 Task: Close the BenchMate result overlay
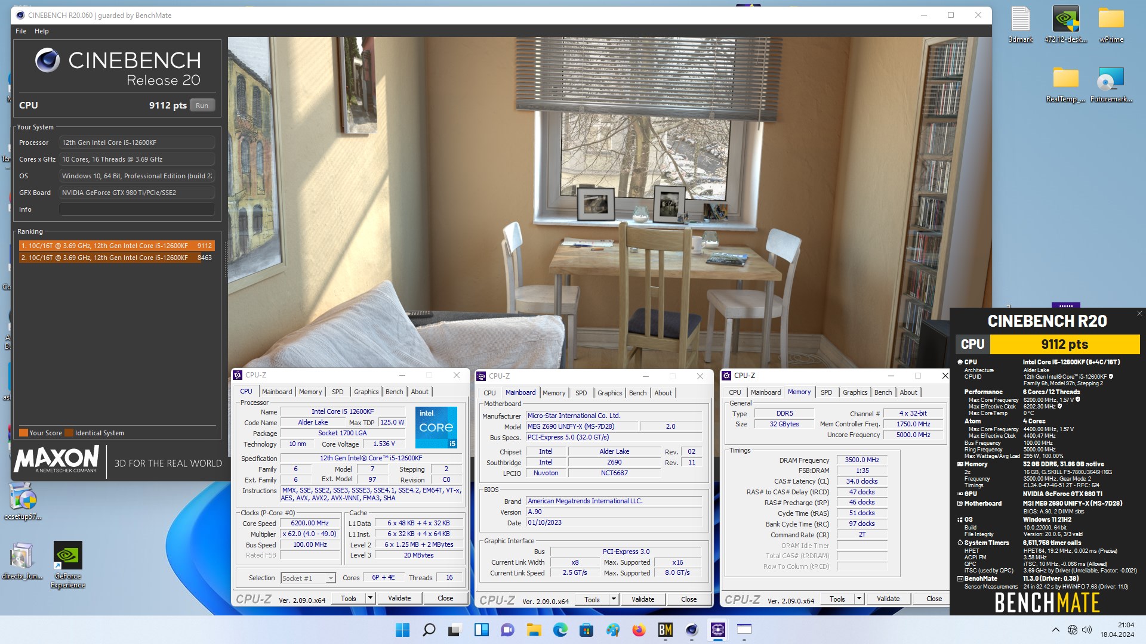[x=1139, y=314]
